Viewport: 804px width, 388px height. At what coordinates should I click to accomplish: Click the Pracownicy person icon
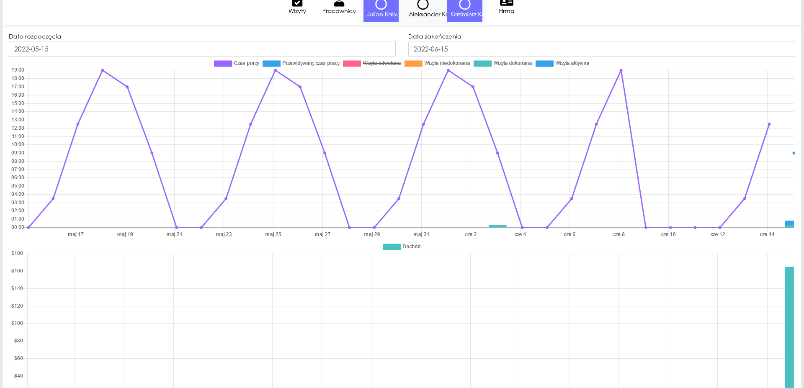coord(339,3)
